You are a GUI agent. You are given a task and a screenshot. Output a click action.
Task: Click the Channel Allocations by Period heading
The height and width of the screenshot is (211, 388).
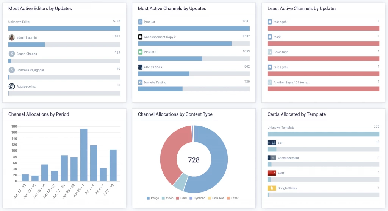(39, 114)
